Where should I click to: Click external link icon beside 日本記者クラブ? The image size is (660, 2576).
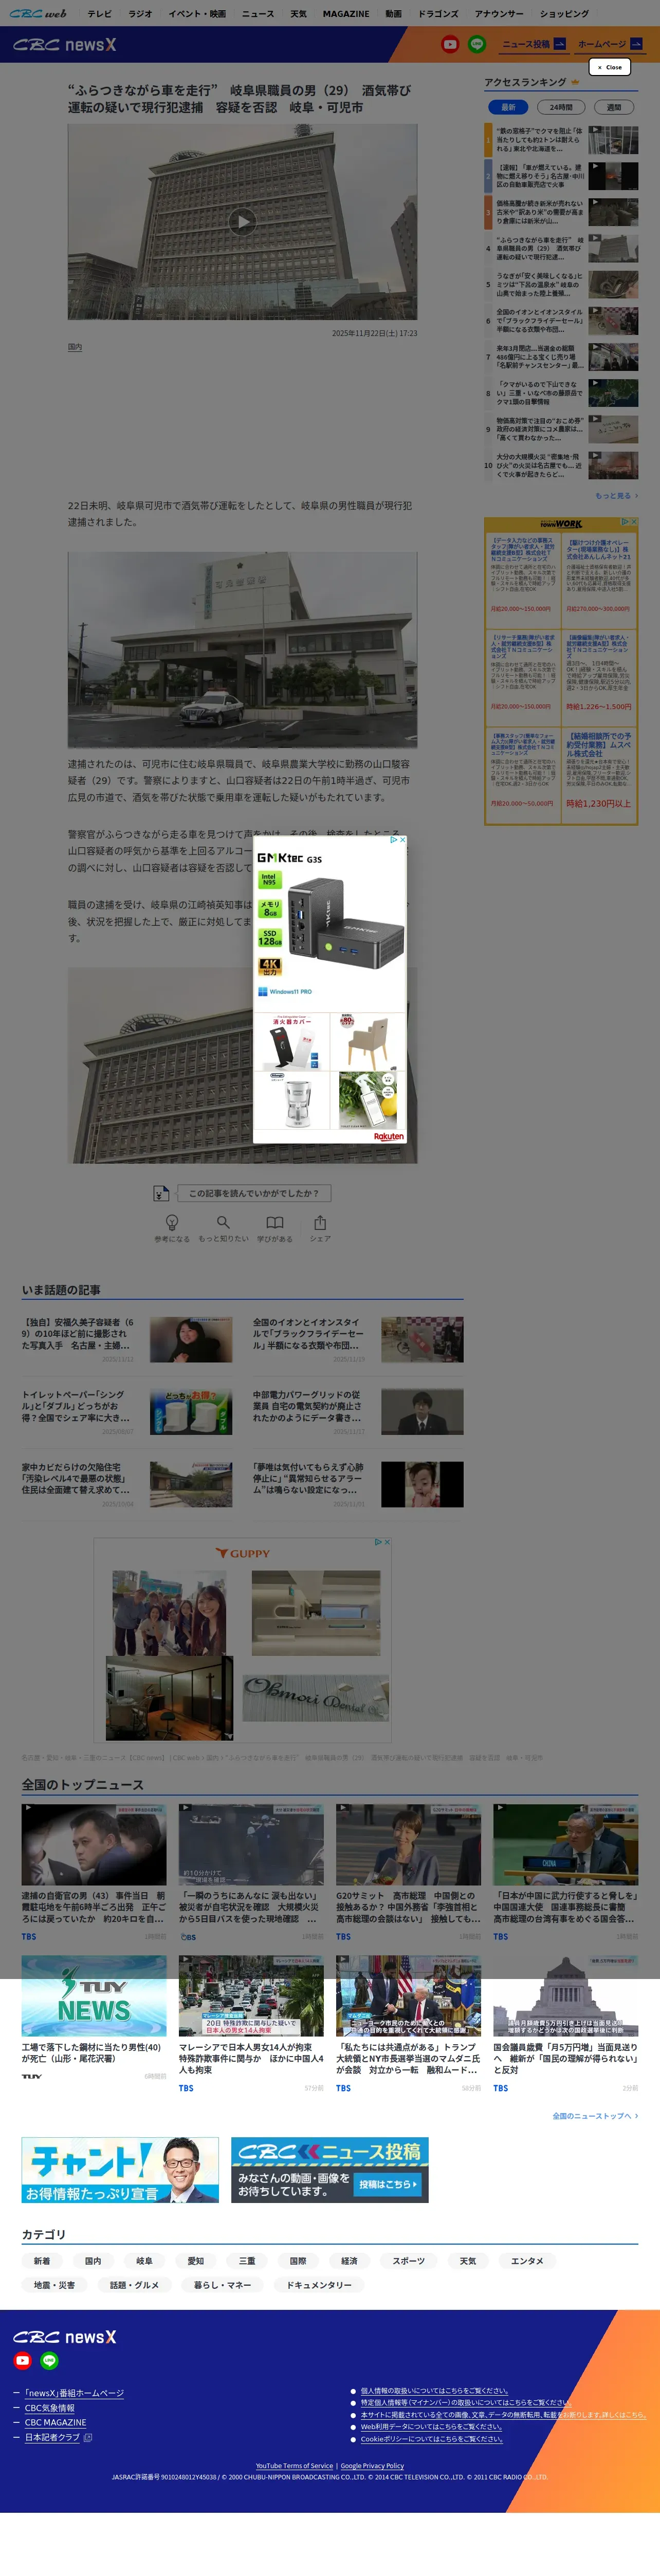point(88,2437)
